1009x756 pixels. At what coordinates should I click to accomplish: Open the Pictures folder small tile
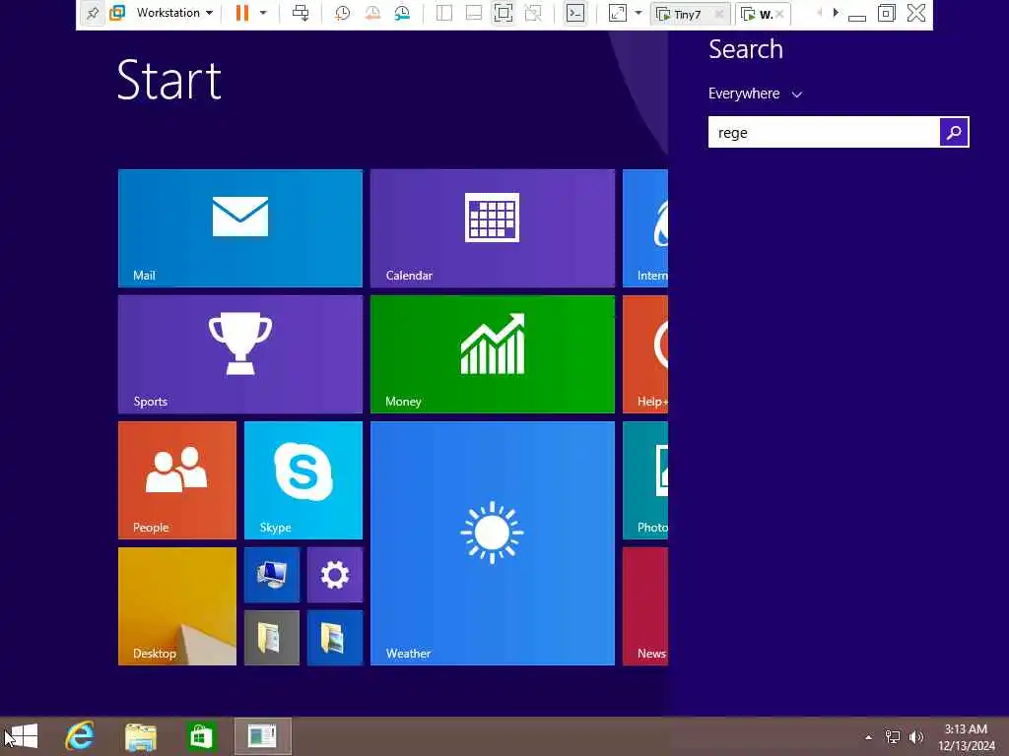[335, 638]
